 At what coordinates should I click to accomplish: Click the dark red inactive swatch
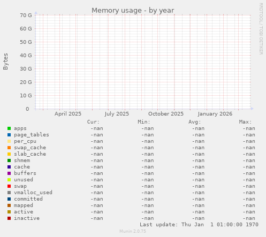click(x=9, y=218)
